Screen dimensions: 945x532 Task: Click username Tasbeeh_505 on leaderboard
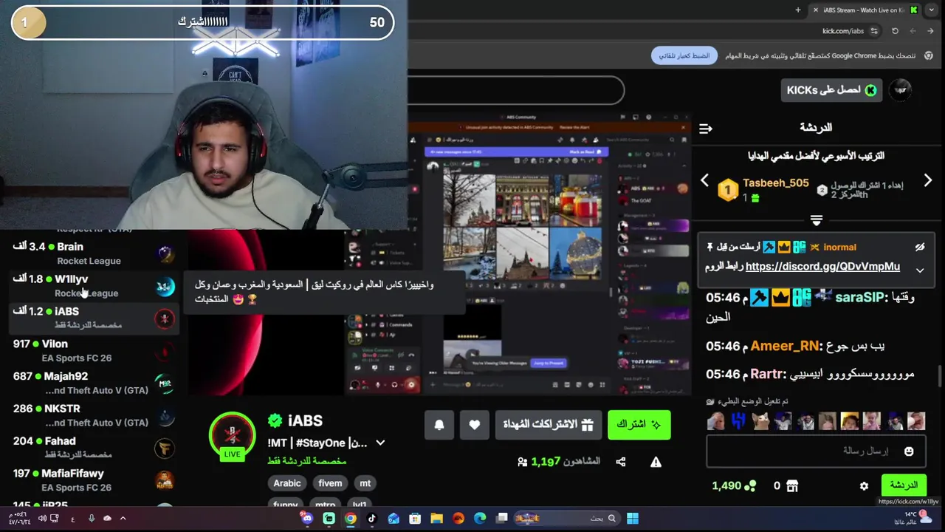tap(775, 183)
